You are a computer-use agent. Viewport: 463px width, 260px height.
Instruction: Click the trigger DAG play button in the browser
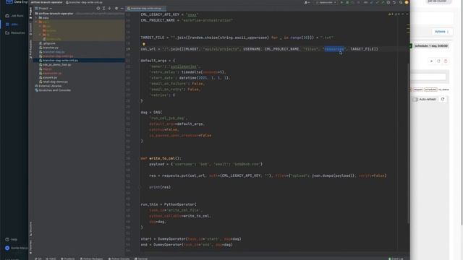[x=431, y=61]
